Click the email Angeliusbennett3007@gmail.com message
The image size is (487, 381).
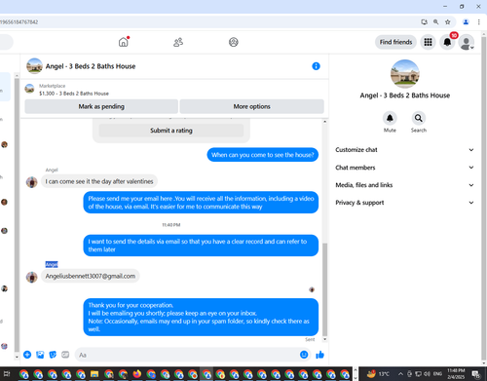91,276
